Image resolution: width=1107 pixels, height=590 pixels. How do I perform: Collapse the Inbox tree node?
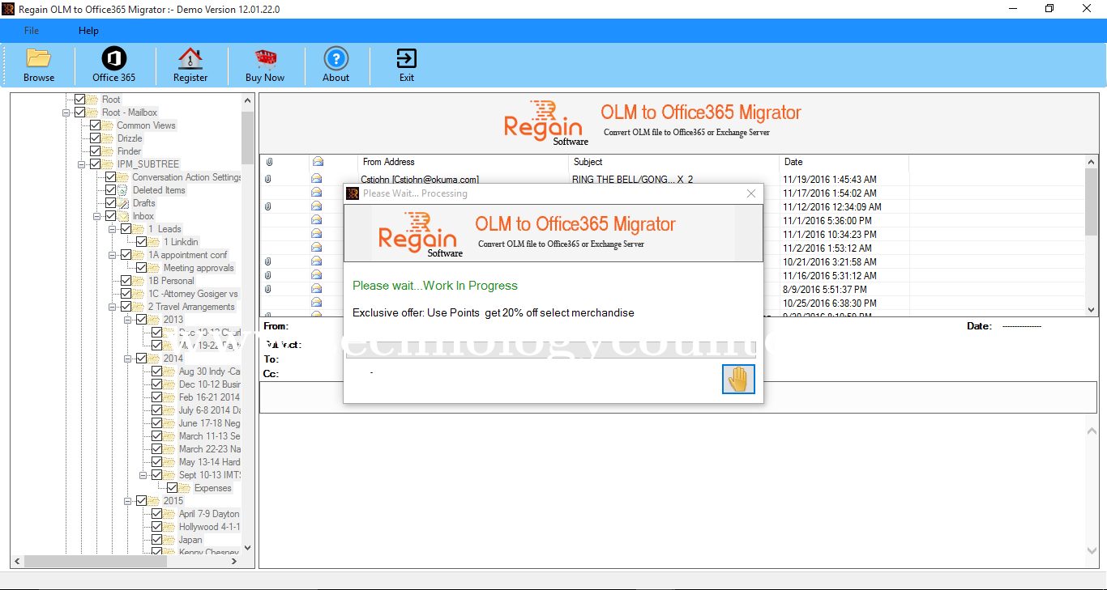click(x=97, y=216)
